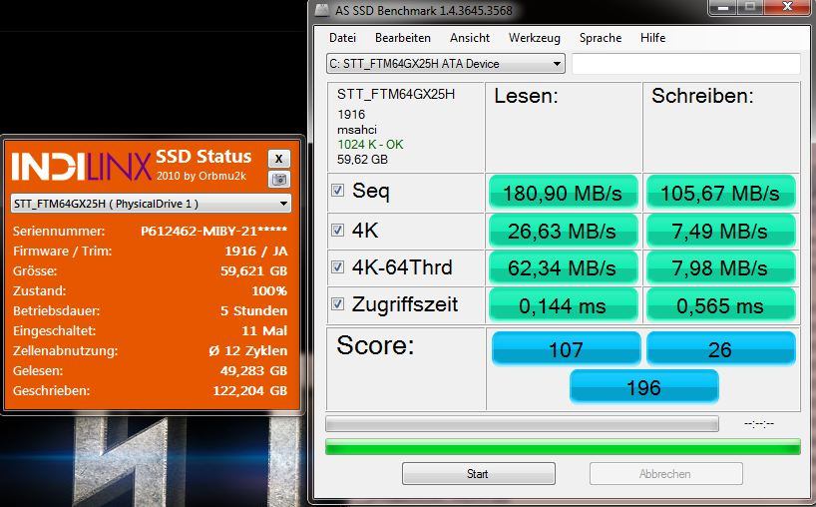Disable the 4K-64Thrd test checkbox

(x=338, y=267)
